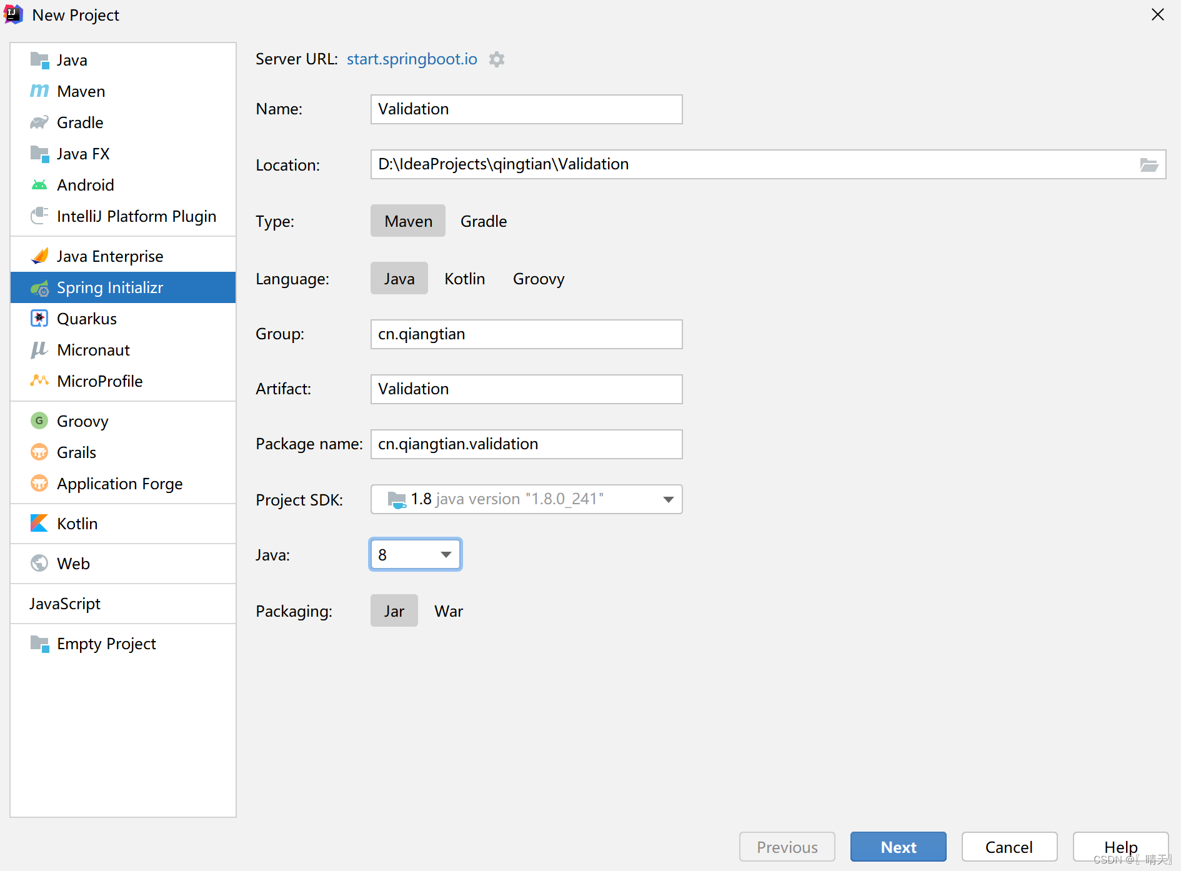Choose Java as the language
The height and width of the screenshot is (871, 1181).
tap(399, 279)
